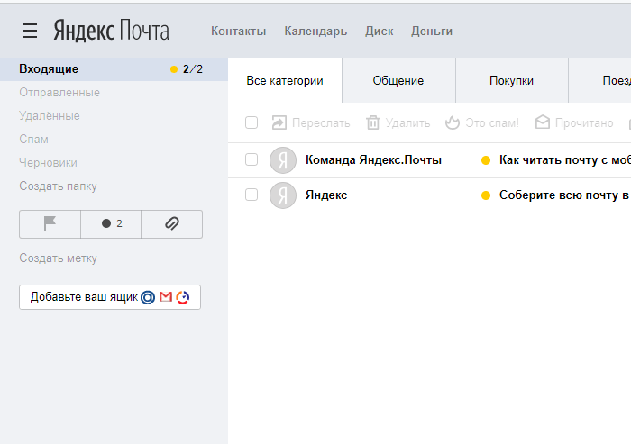631x444 pixels.
Task: Click Прочитано toolbar label
Action: (x=584, y=123)
